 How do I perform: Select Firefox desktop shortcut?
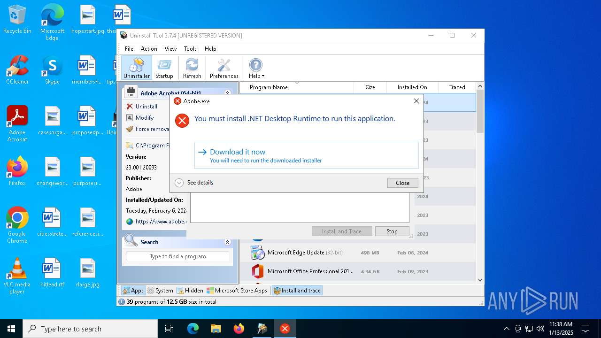pos(17,171)
